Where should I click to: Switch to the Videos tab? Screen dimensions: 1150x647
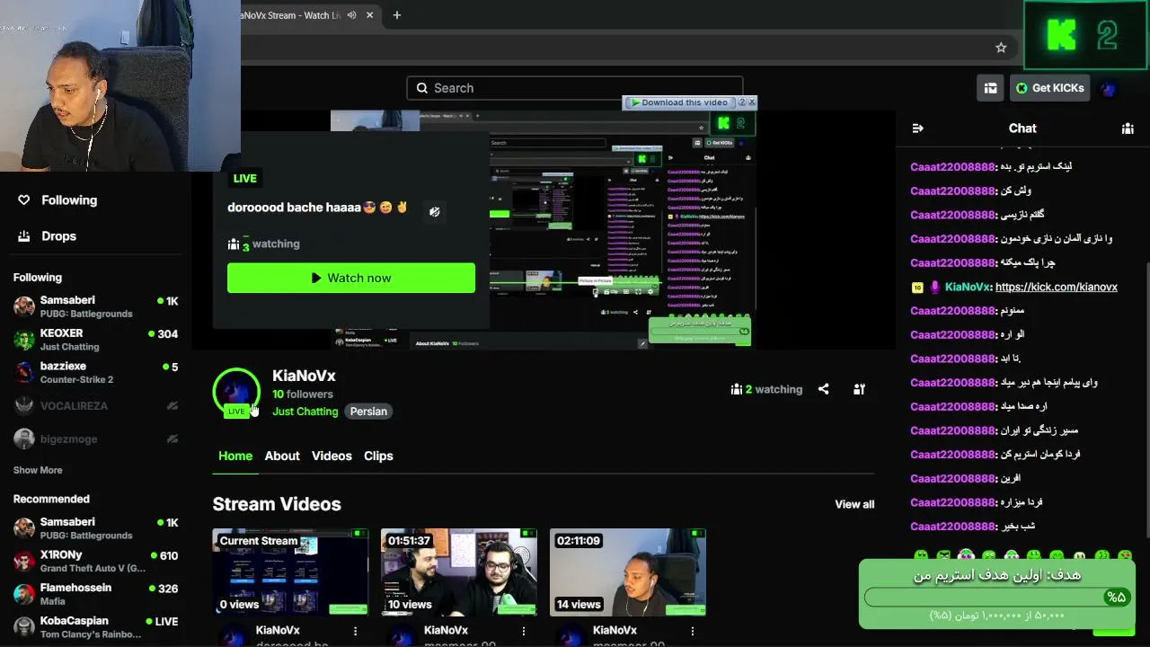tap(332, 456)
